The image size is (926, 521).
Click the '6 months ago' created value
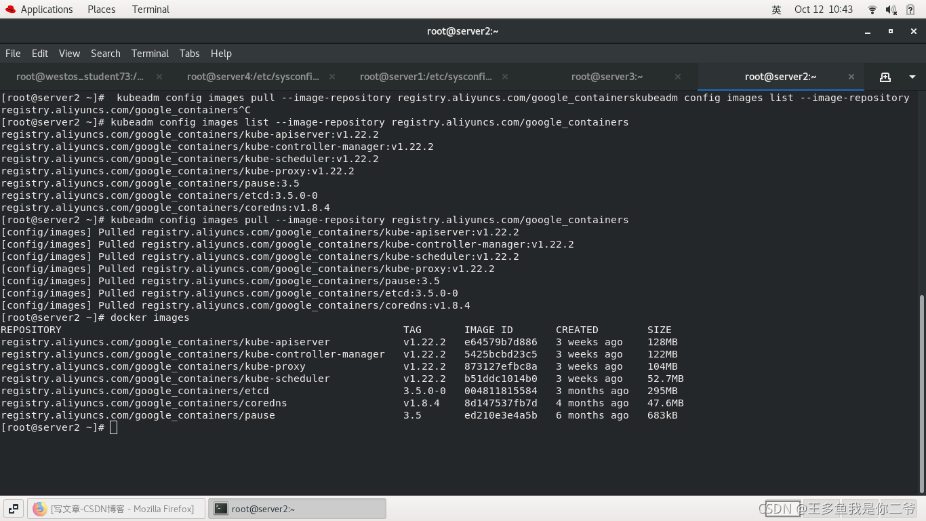tap(592, 415)
